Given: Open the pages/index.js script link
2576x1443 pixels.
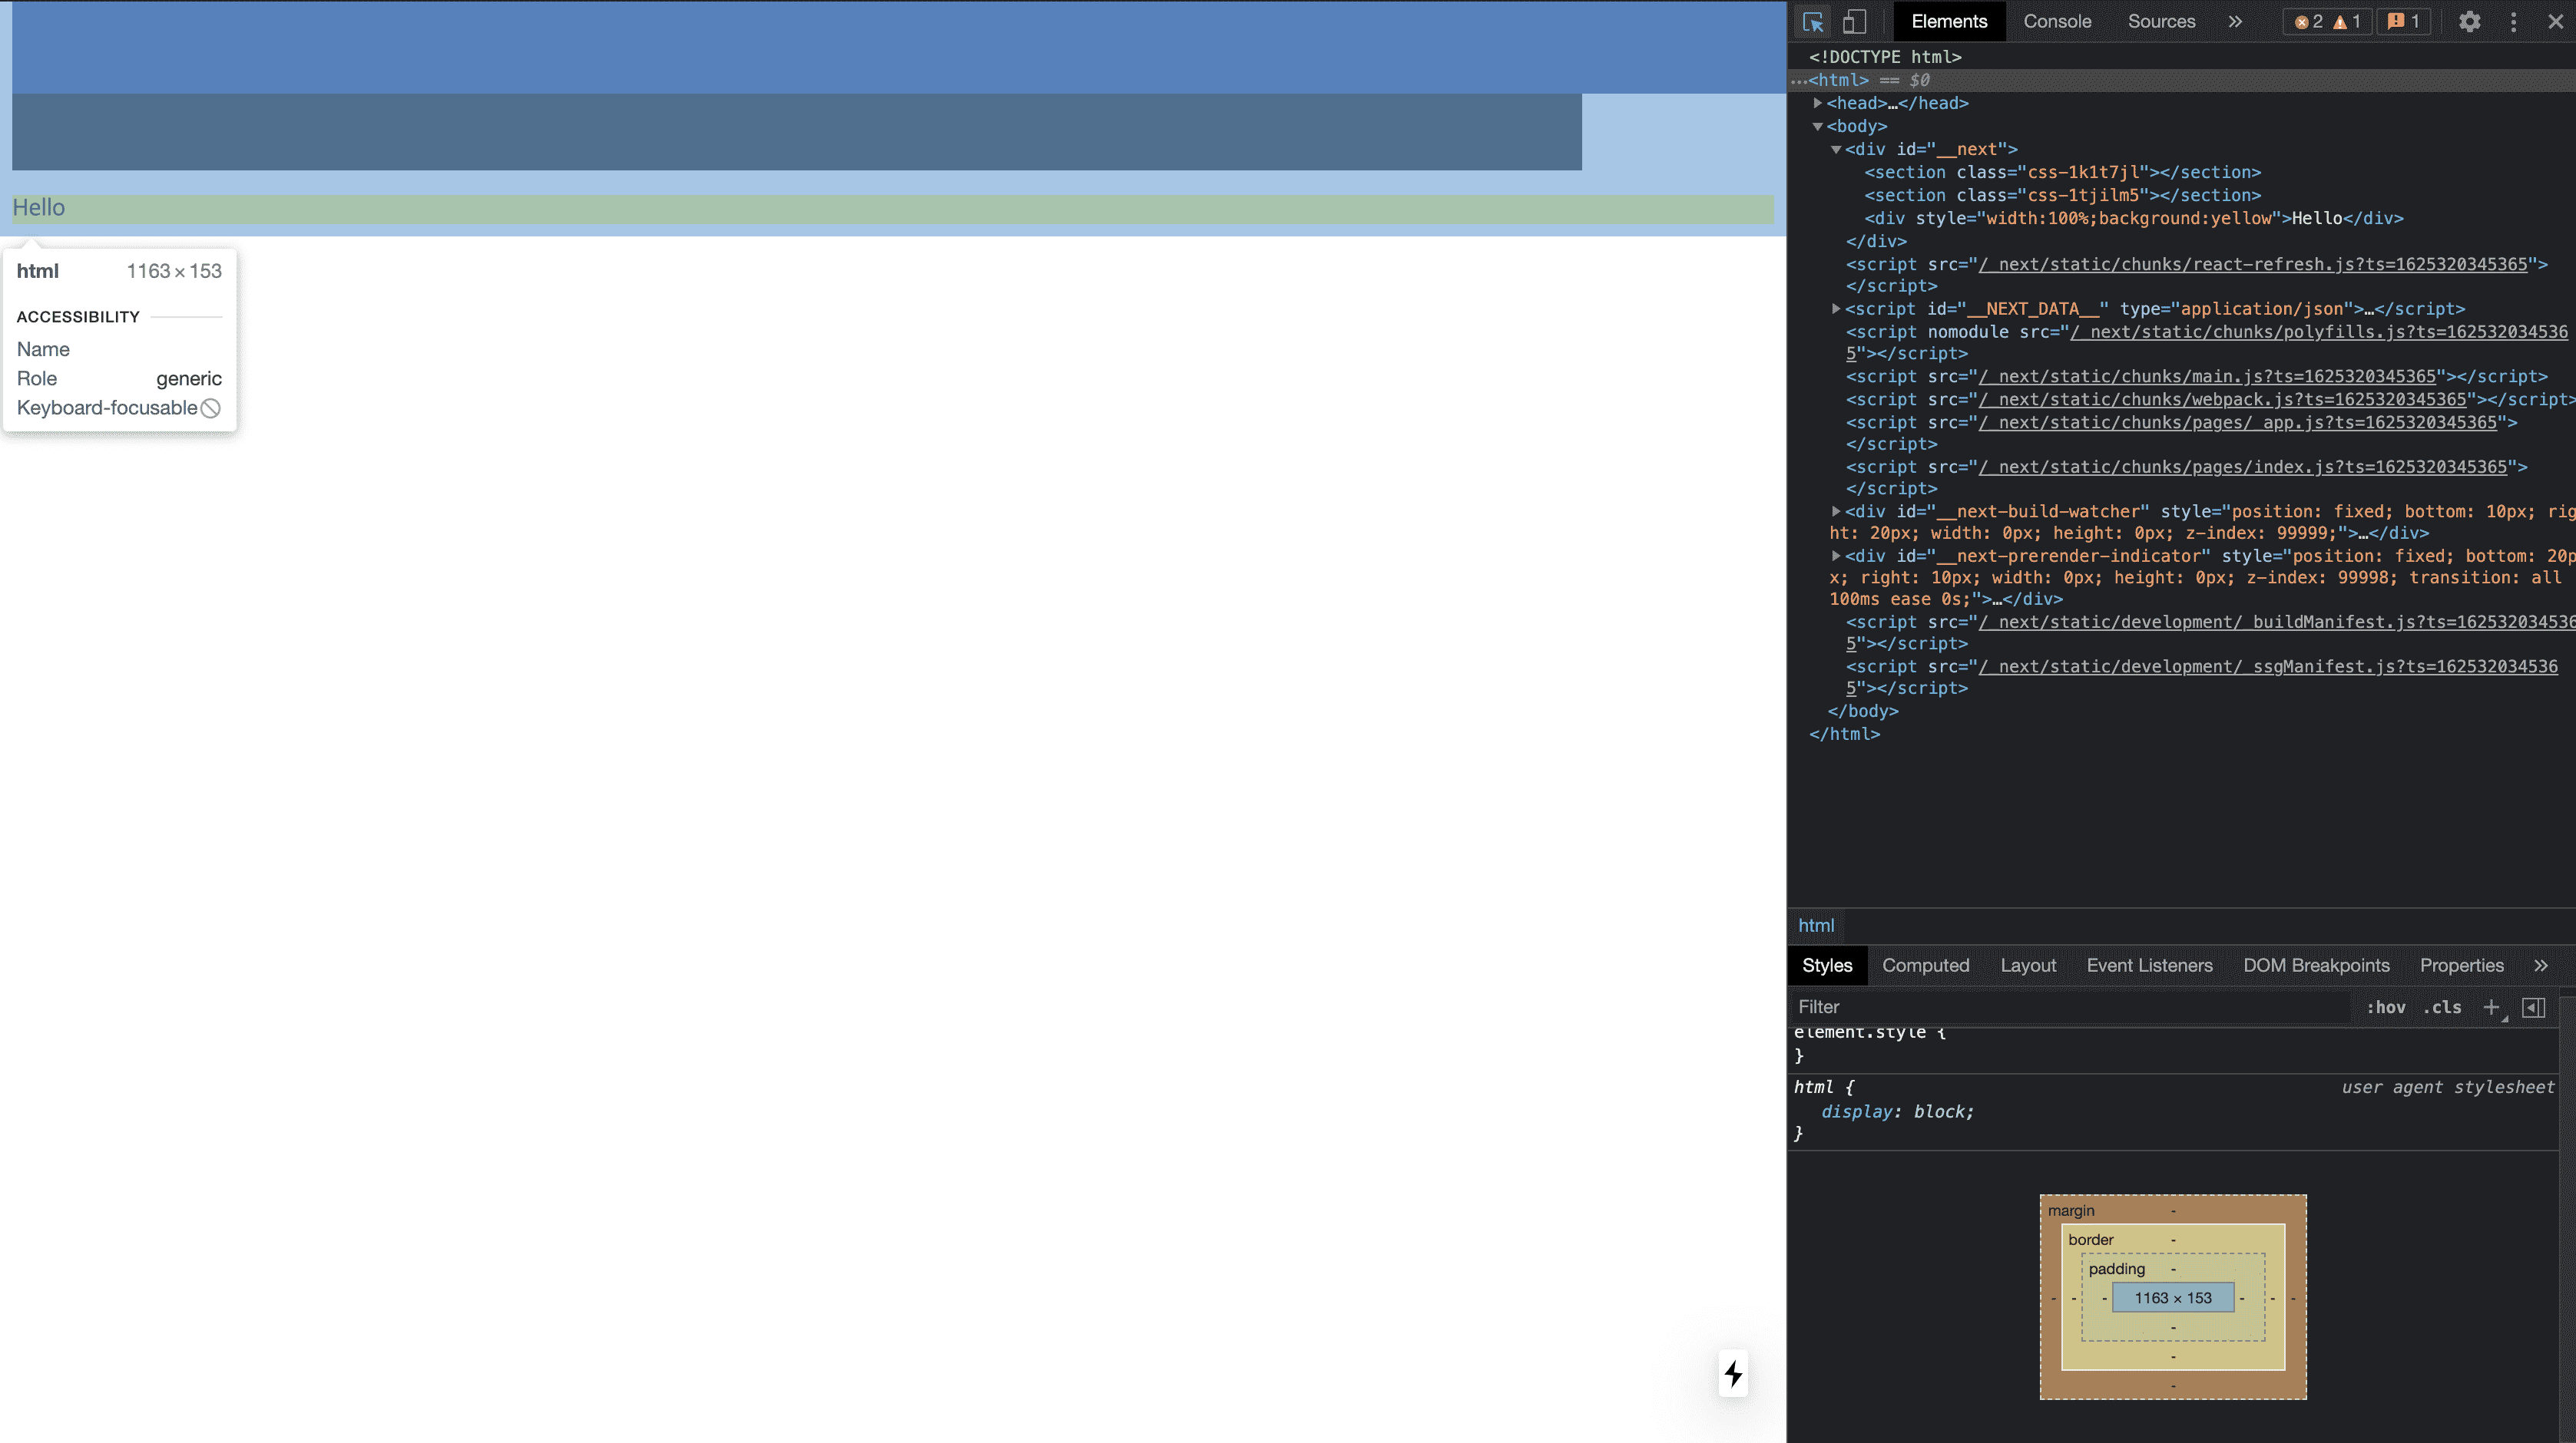Looking at the screenshot, I should pyautogui.click(x=2243, y=467).
